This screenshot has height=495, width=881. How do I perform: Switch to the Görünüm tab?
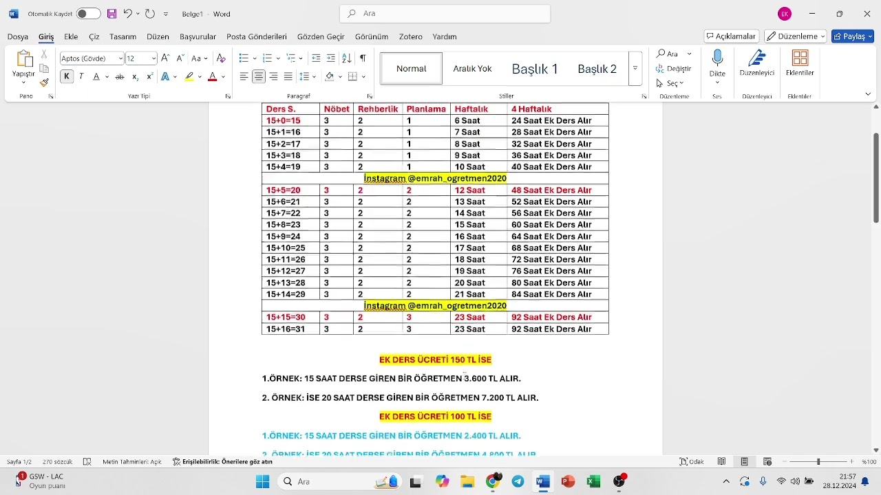click(x=372, y=36)
